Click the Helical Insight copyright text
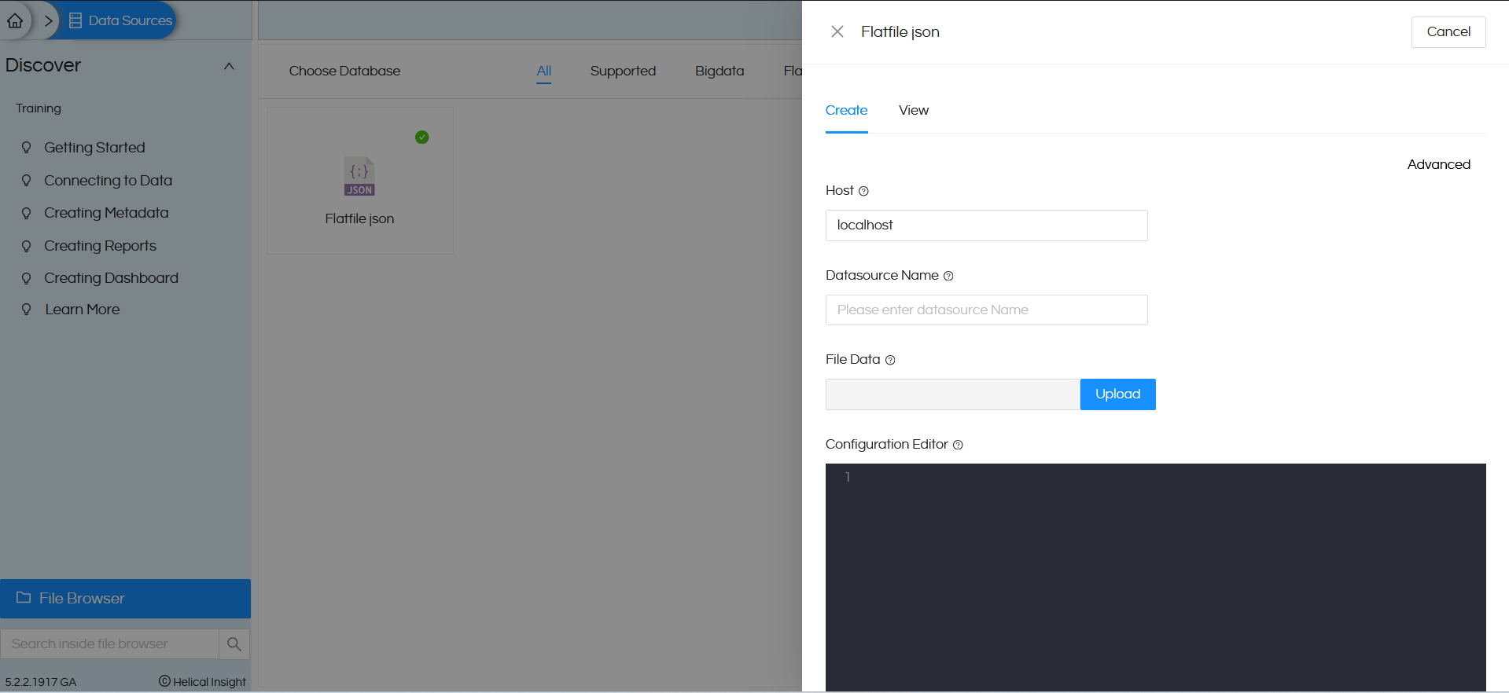This screenshot has width=1509, height=693. pos(203,681)
